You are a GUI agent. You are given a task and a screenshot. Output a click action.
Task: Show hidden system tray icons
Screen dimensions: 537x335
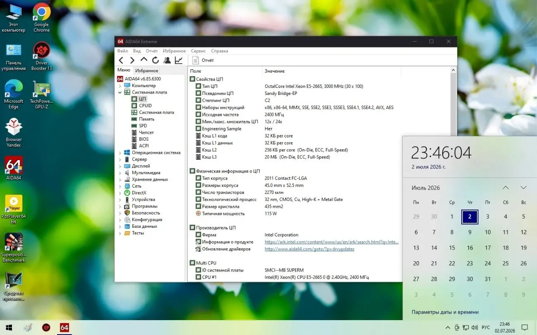(x=448, y=328)
